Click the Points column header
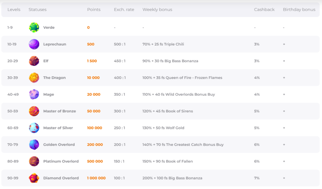322x189 pixels. [94, 10]
